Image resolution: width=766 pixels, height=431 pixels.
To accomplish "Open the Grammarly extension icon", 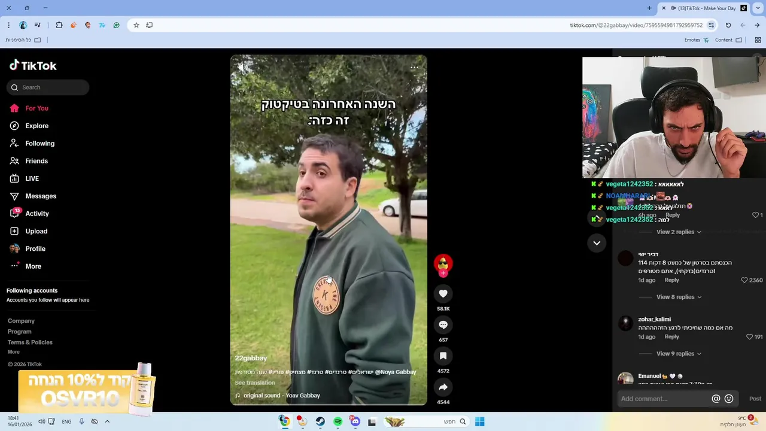I will click(x=117, y=25).
